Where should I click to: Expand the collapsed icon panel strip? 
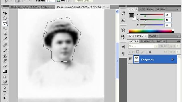[x=126, y=6]
